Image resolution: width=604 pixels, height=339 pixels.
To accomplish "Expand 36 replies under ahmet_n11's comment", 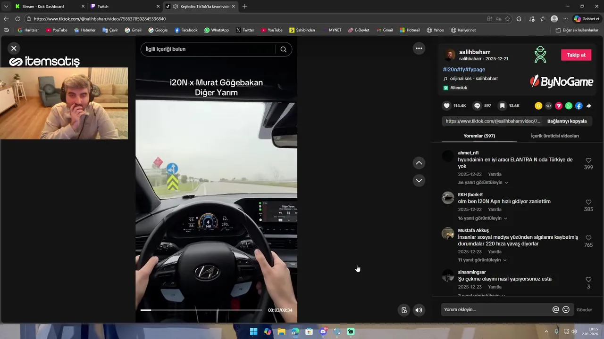I will click(x=483, y=182).
